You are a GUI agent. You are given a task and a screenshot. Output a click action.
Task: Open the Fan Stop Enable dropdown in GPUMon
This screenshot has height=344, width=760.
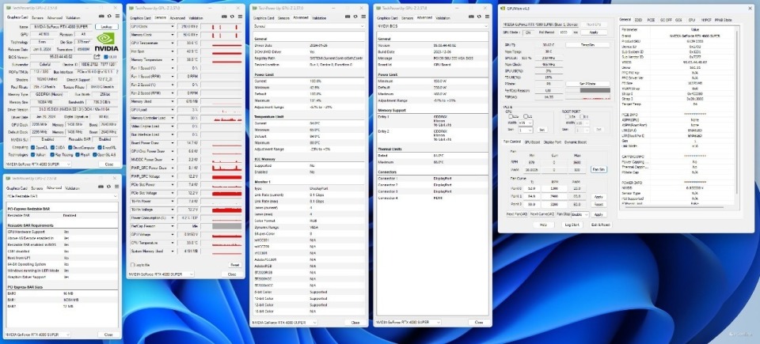[x=579, y=214]
